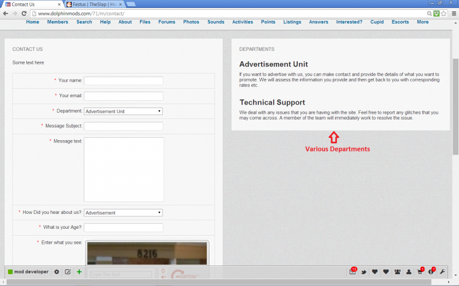Open the settings gear in the bottom toolbar

coord(56,272)
